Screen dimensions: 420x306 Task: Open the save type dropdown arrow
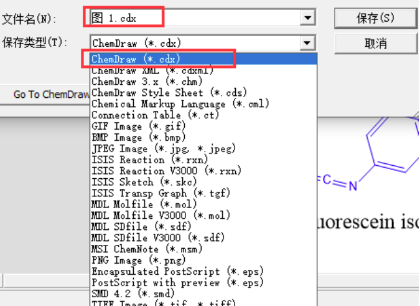point(307,43)
